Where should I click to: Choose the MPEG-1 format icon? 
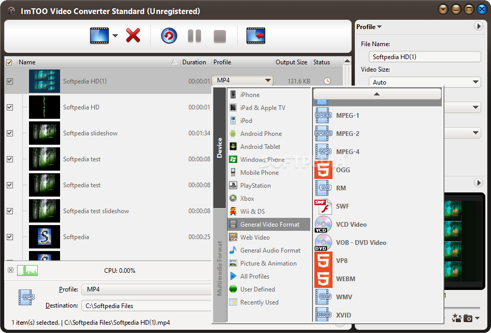pos(323,115)
